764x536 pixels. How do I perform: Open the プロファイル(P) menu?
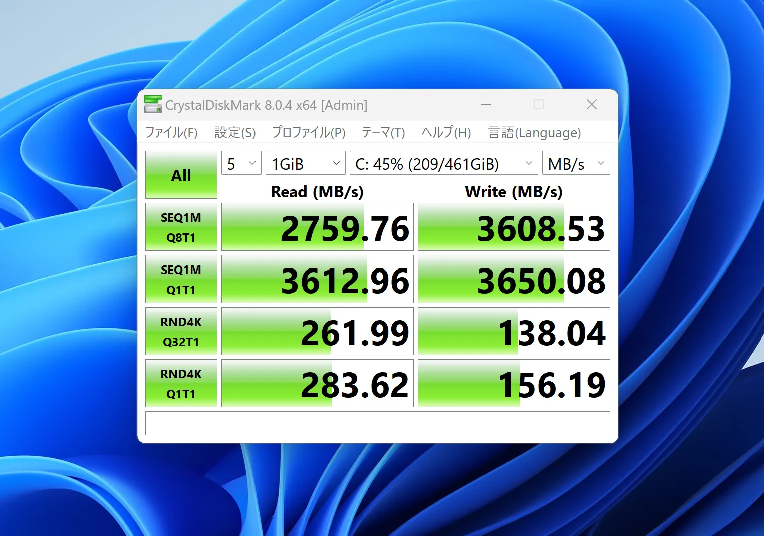coord(309,133)
